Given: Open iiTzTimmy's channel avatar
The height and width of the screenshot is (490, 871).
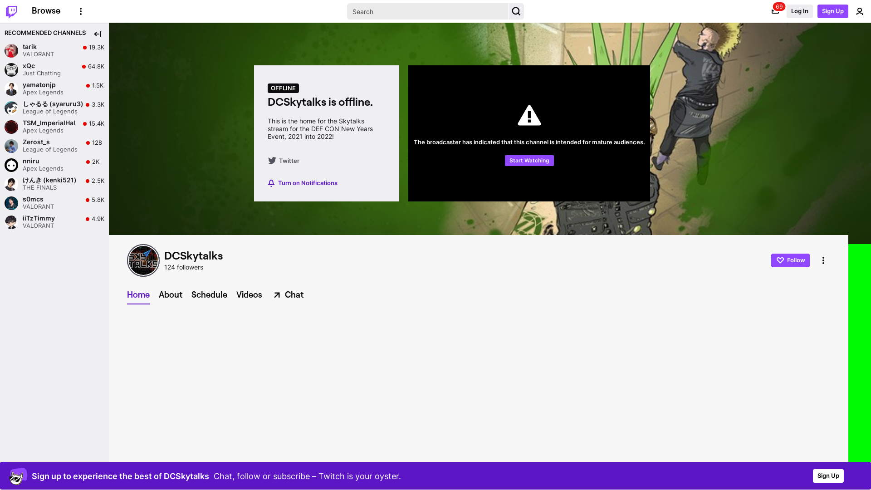Looking at the screenshot, I should click(x=11, y=222).
